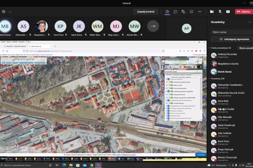Switch to Aktualności - Geoportal Krajowy tab

[15, 46]
